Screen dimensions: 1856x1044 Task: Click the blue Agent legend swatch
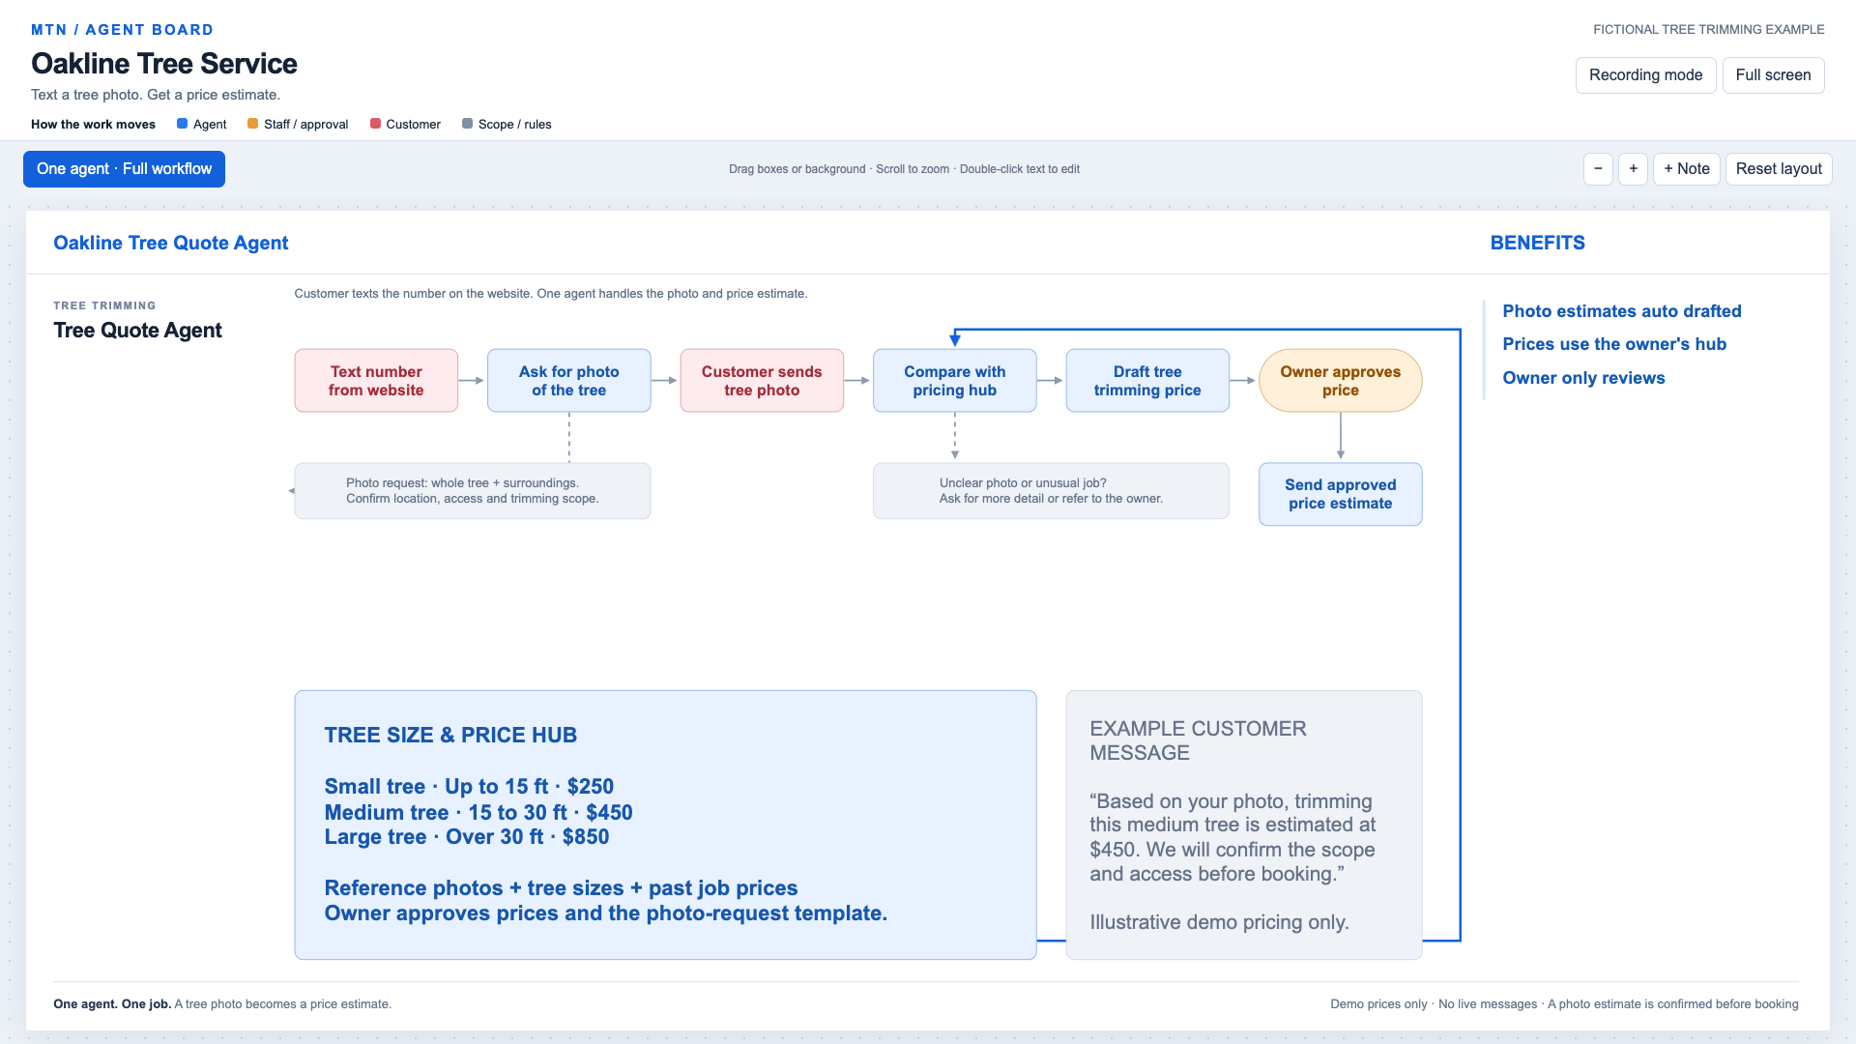182,124
